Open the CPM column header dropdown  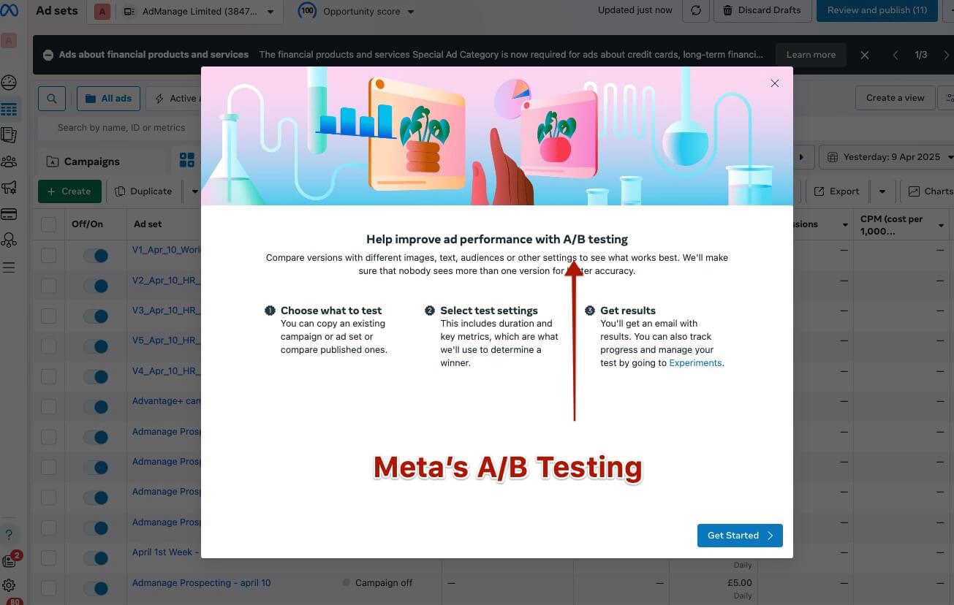click(942, 225)
